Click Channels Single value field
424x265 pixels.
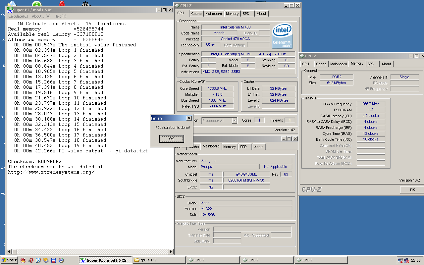point(404,77)
